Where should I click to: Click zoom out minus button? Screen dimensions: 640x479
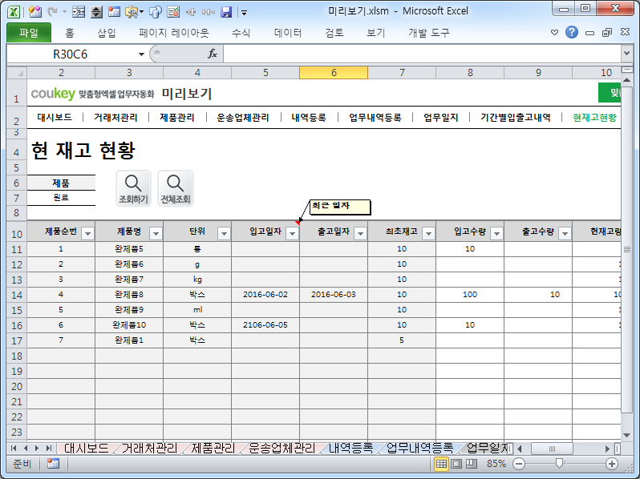tap(519, 464)
